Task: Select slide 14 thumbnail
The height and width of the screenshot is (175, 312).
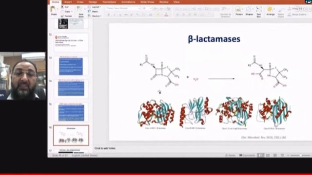Action: [x=71, y=88]
